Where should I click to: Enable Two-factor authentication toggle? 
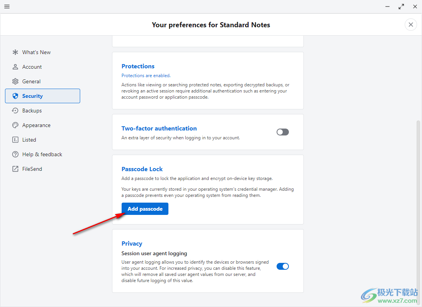click(283, 132)
